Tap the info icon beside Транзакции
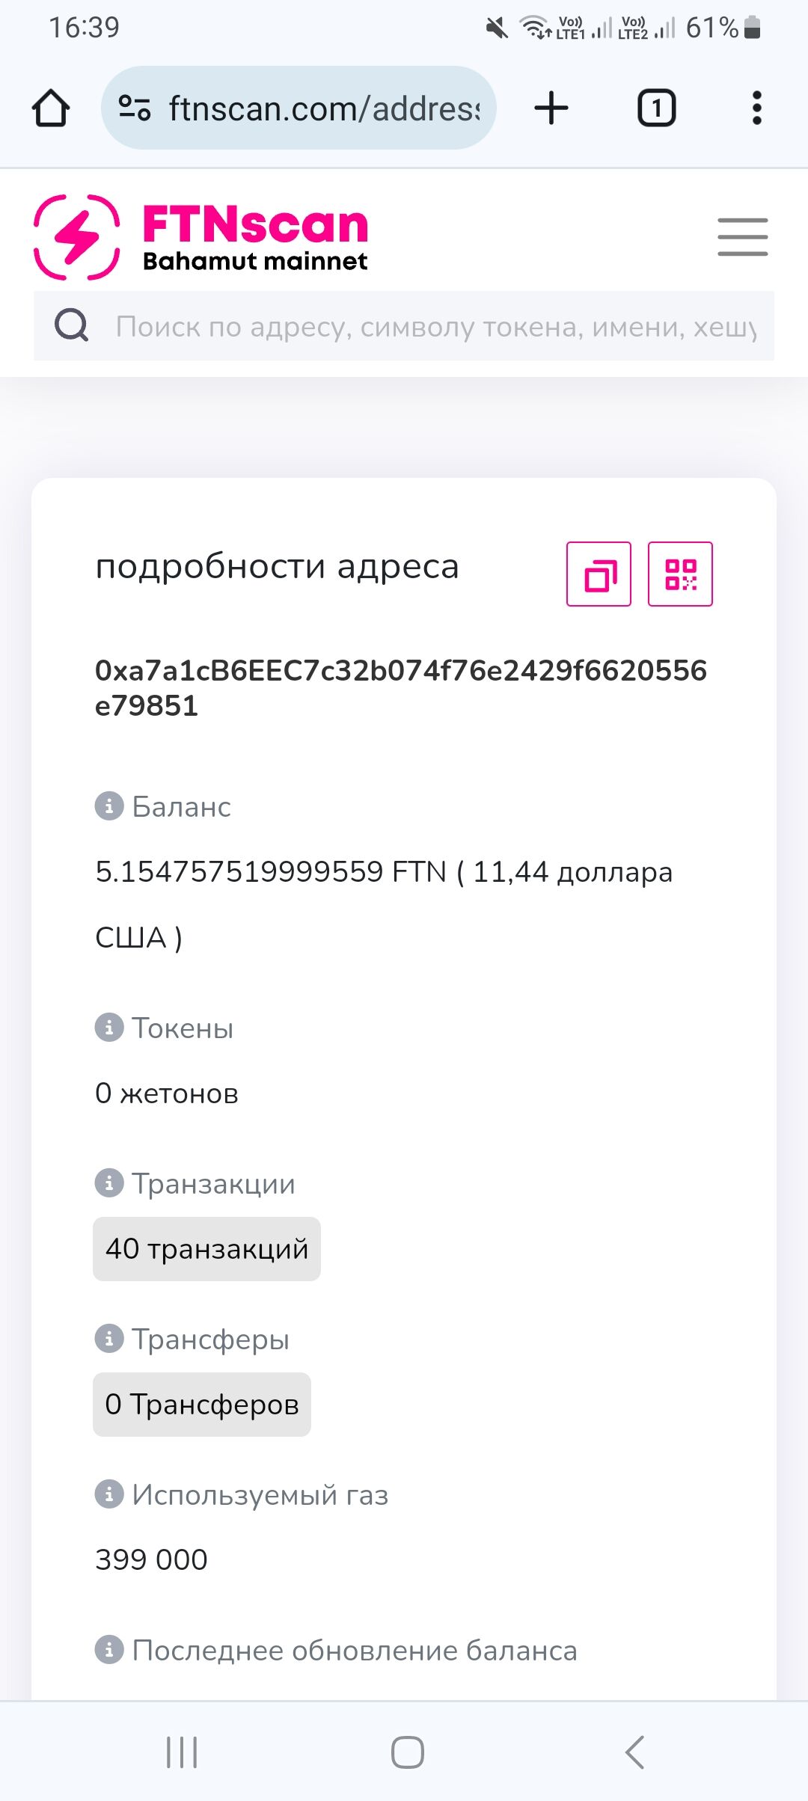 [109, 1183]
